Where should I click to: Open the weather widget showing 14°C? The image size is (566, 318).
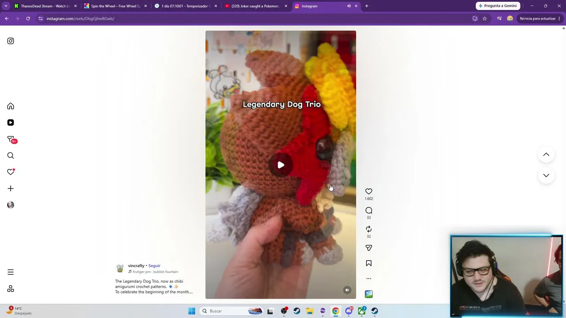19,310
